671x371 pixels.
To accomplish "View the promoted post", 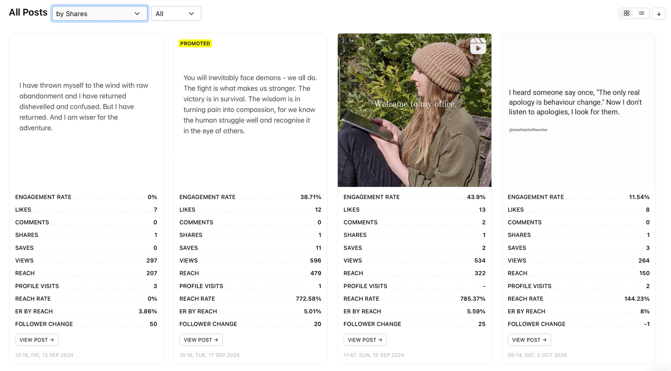I will pyautogui.click(x=201, y=340).
